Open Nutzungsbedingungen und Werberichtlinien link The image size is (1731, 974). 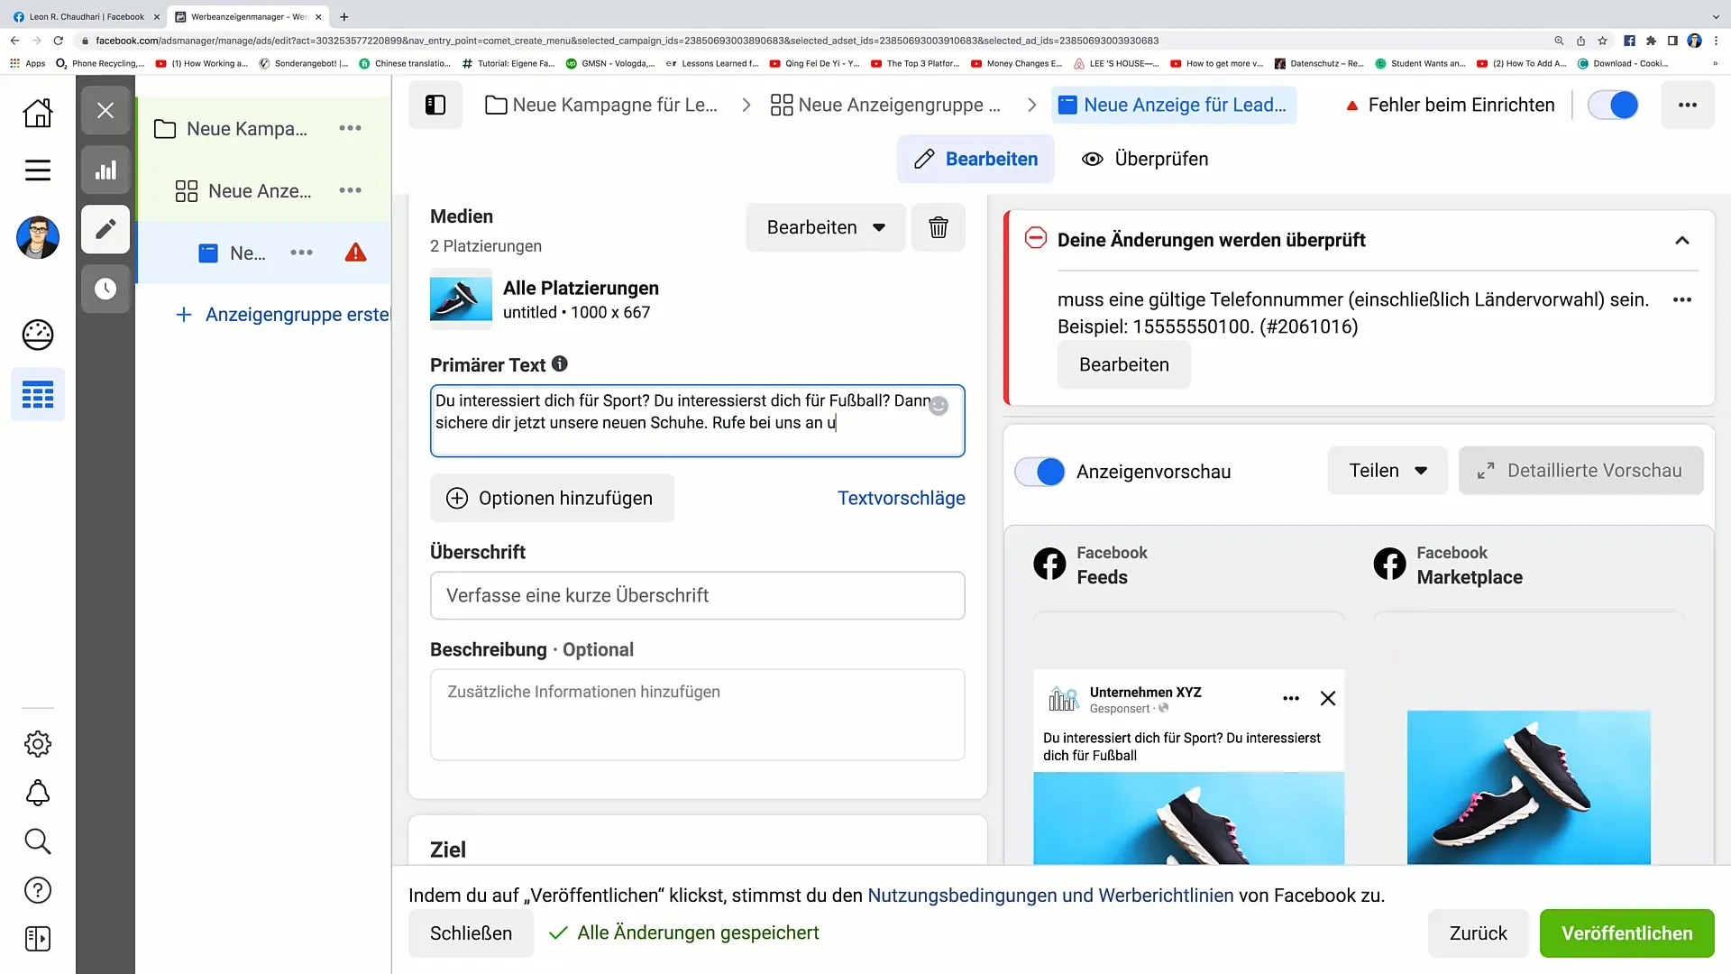click(1050, 896)
